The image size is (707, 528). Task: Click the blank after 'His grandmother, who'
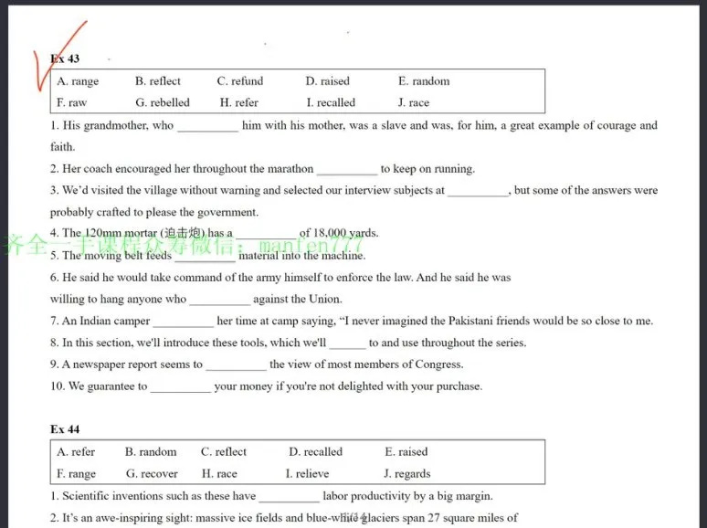click(x=208, y=126)
